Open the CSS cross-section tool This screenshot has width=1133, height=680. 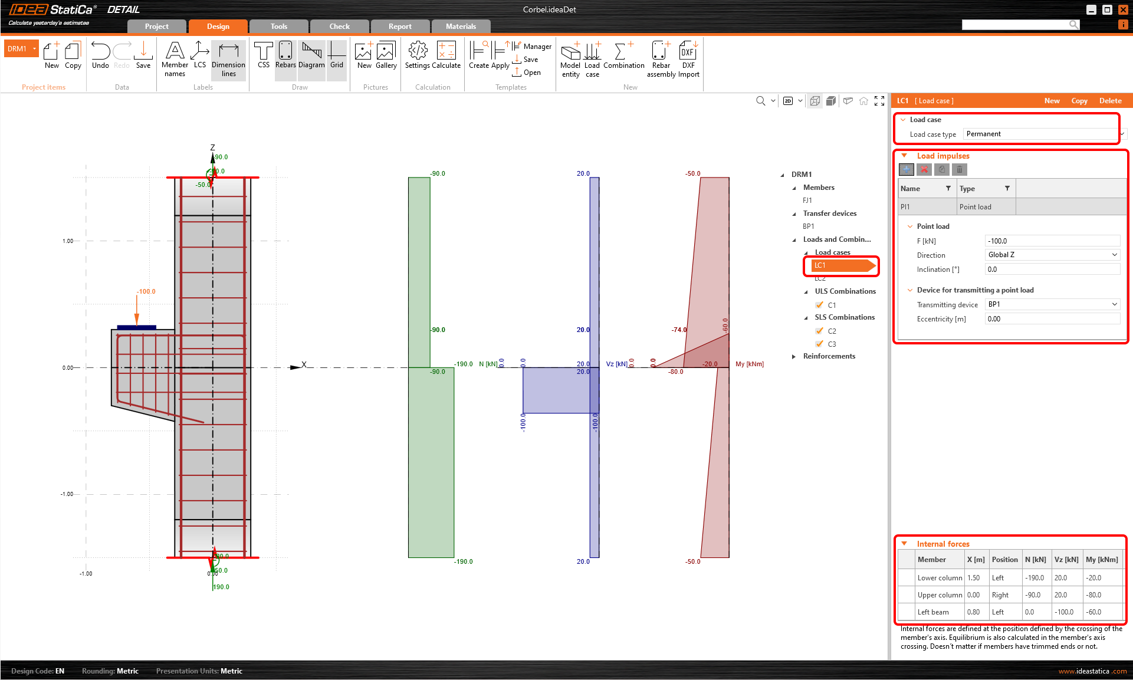pyautogui.click(x=264, y=55)
